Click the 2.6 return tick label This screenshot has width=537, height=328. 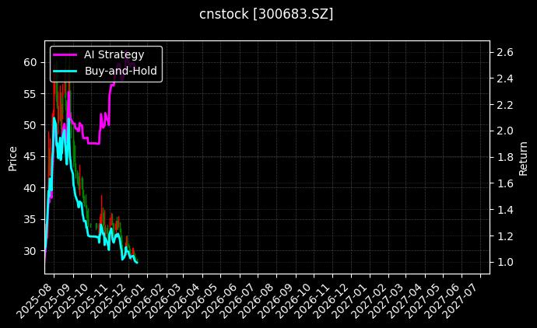pyautogui.click(x=505, y=52)
